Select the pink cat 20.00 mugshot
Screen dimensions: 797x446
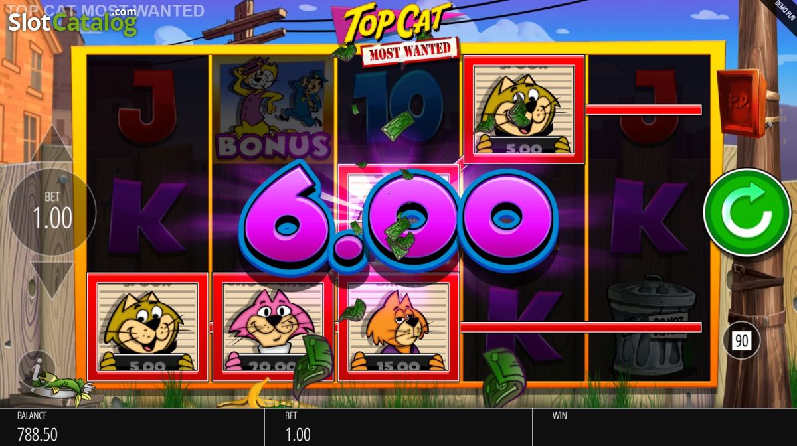coord(273,327)
